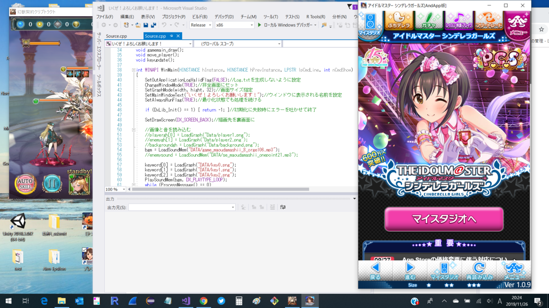Click the Redo arrow in Visual Studio toolbar
This screenshot has width=549, height=308.
(177, 25)
